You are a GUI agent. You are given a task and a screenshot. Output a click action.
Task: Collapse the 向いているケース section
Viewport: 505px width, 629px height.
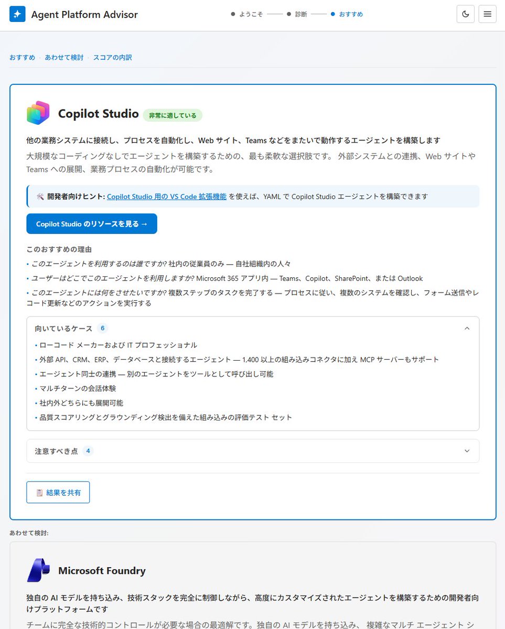point(466,328)
